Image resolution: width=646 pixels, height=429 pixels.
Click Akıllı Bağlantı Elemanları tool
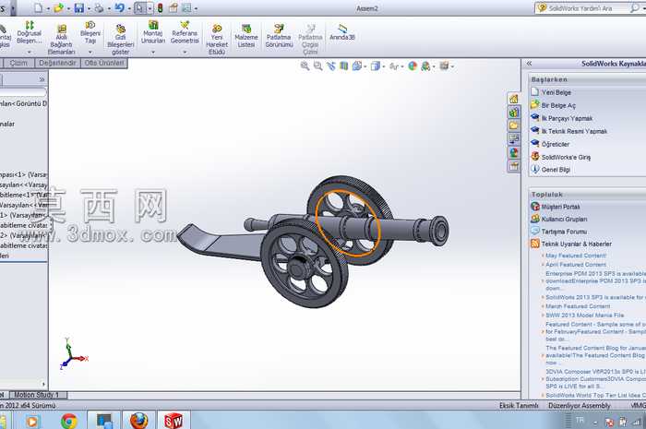62,40
